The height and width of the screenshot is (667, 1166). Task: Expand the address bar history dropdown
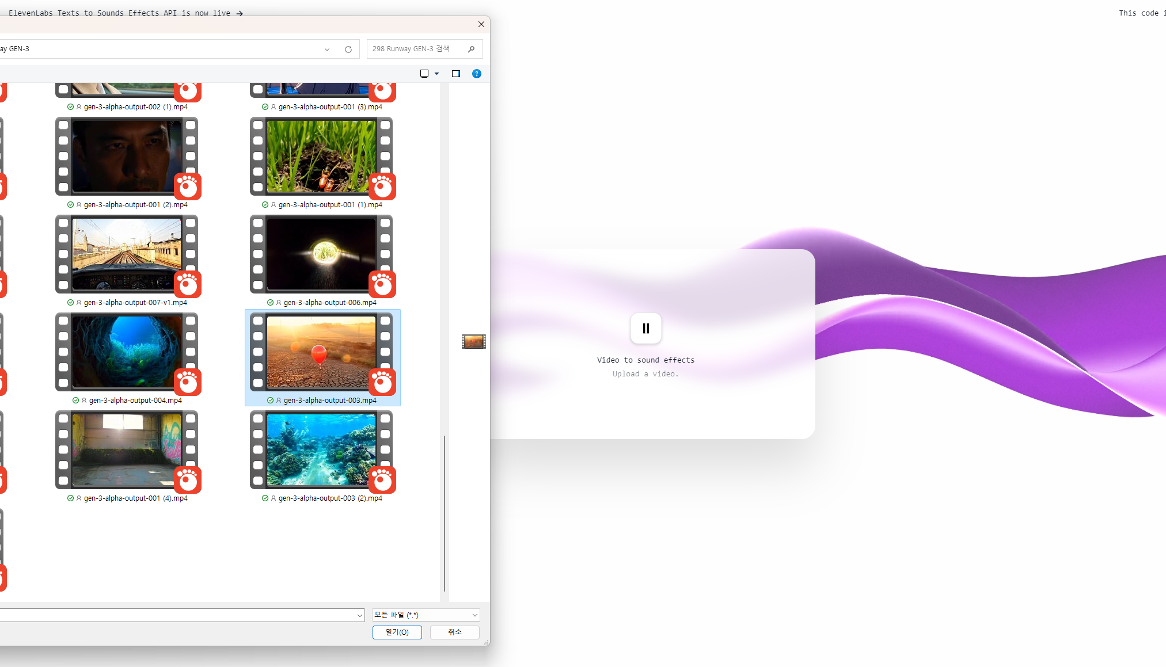click(327, 49)
